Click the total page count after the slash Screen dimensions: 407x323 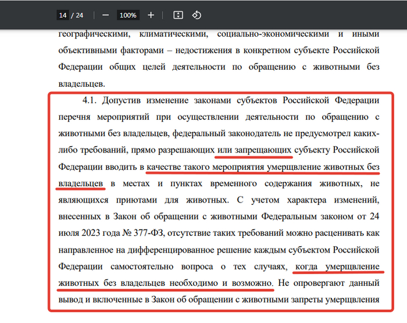coord(80,15)
